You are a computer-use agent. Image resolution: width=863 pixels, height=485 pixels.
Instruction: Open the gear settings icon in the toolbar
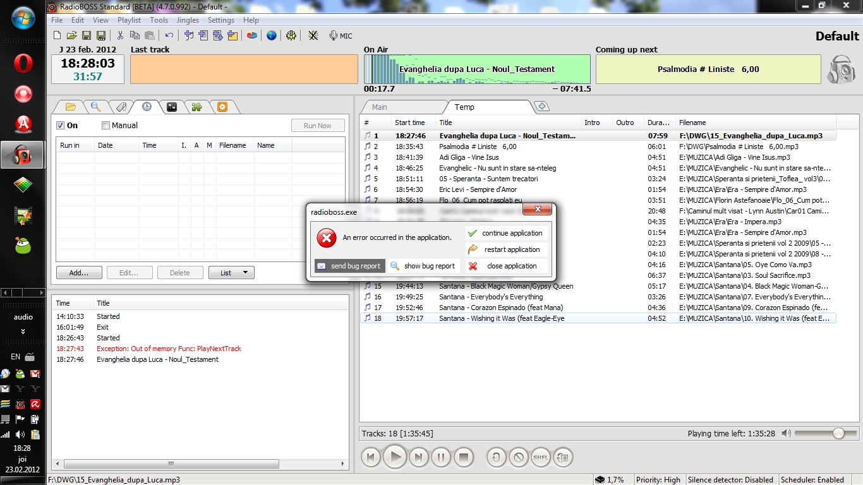click(291, 35)
